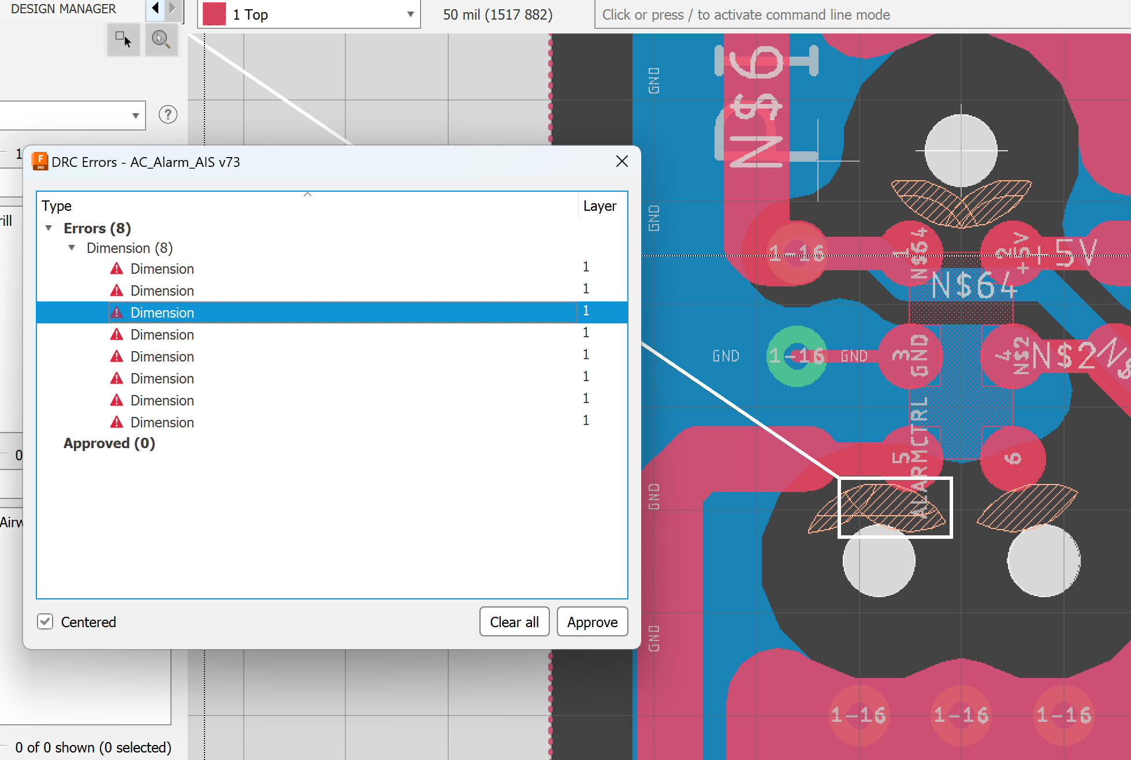Collapse the Dimension (8) group
The width and height of the screenshot is (1131, 760).
point(72,248)
